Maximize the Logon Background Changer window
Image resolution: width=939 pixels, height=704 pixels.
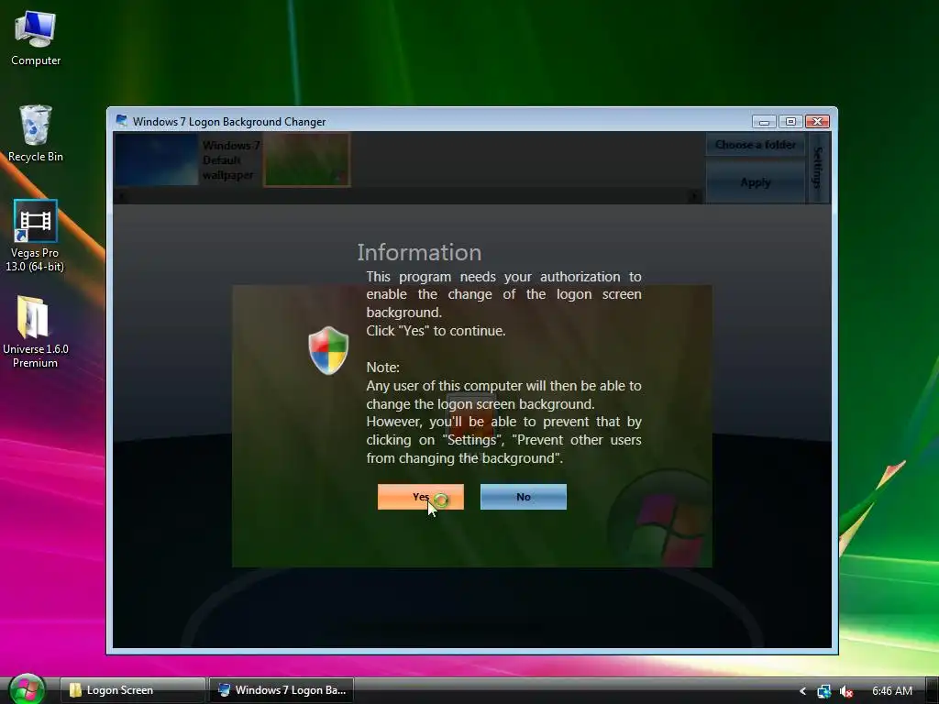[x=790, y=122]
